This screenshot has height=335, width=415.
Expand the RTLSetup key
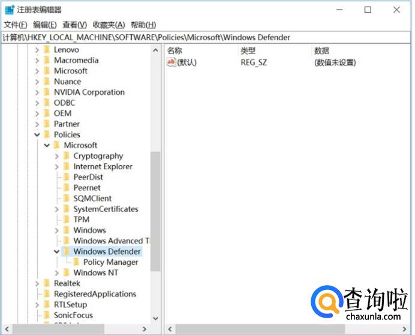tap(37, 305)
